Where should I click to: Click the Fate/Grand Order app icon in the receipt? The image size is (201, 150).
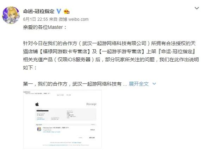pos(39,129)
